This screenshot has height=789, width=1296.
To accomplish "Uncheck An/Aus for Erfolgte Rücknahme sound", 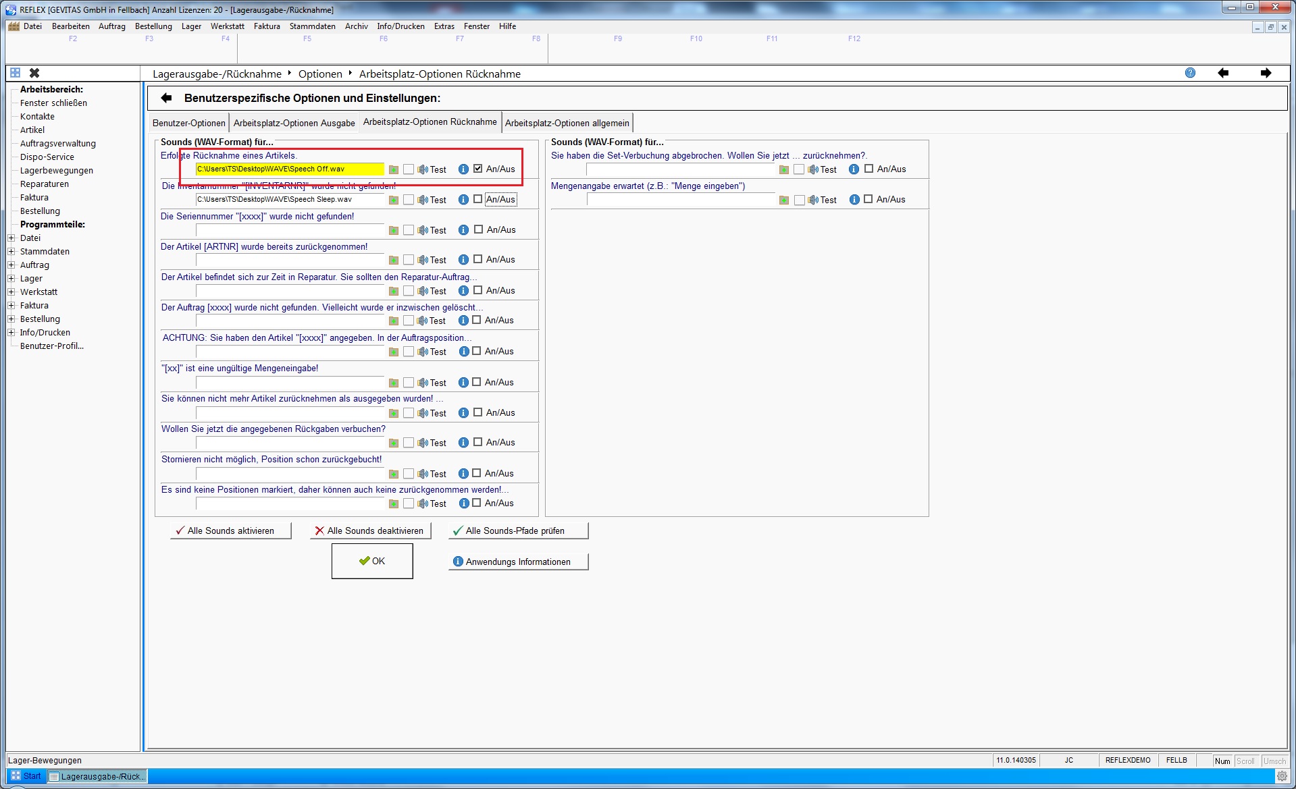I will 478,169.
